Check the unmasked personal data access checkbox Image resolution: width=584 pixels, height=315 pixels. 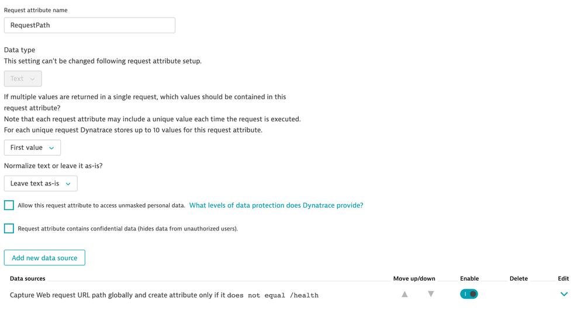[9, 205]
